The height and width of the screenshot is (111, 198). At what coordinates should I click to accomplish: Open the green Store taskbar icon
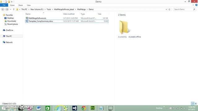click(x=47, y=108)
